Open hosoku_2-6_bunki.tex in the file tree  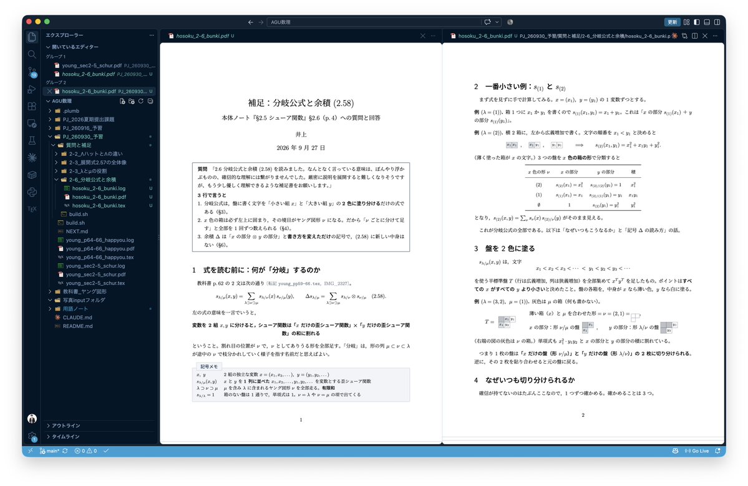pos(99,205)
